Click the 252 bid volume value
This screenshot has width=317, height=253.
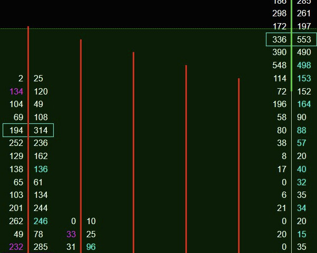coord(16,143)
